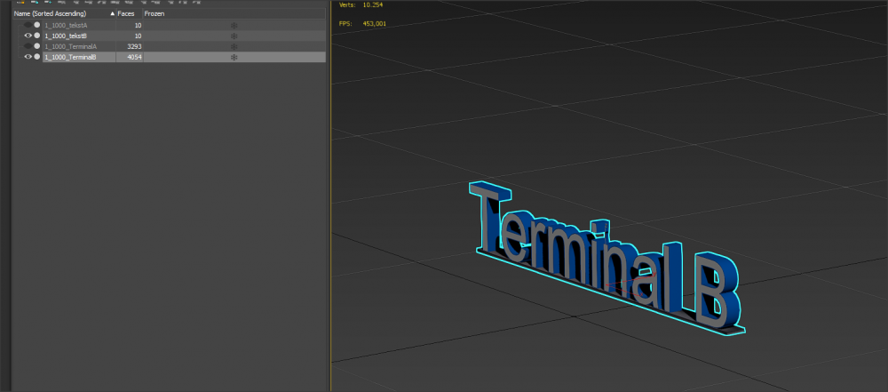Select the 1_1000_tekstB list entry
This screenshot has height=392, width=888.
tap(67, 36)
